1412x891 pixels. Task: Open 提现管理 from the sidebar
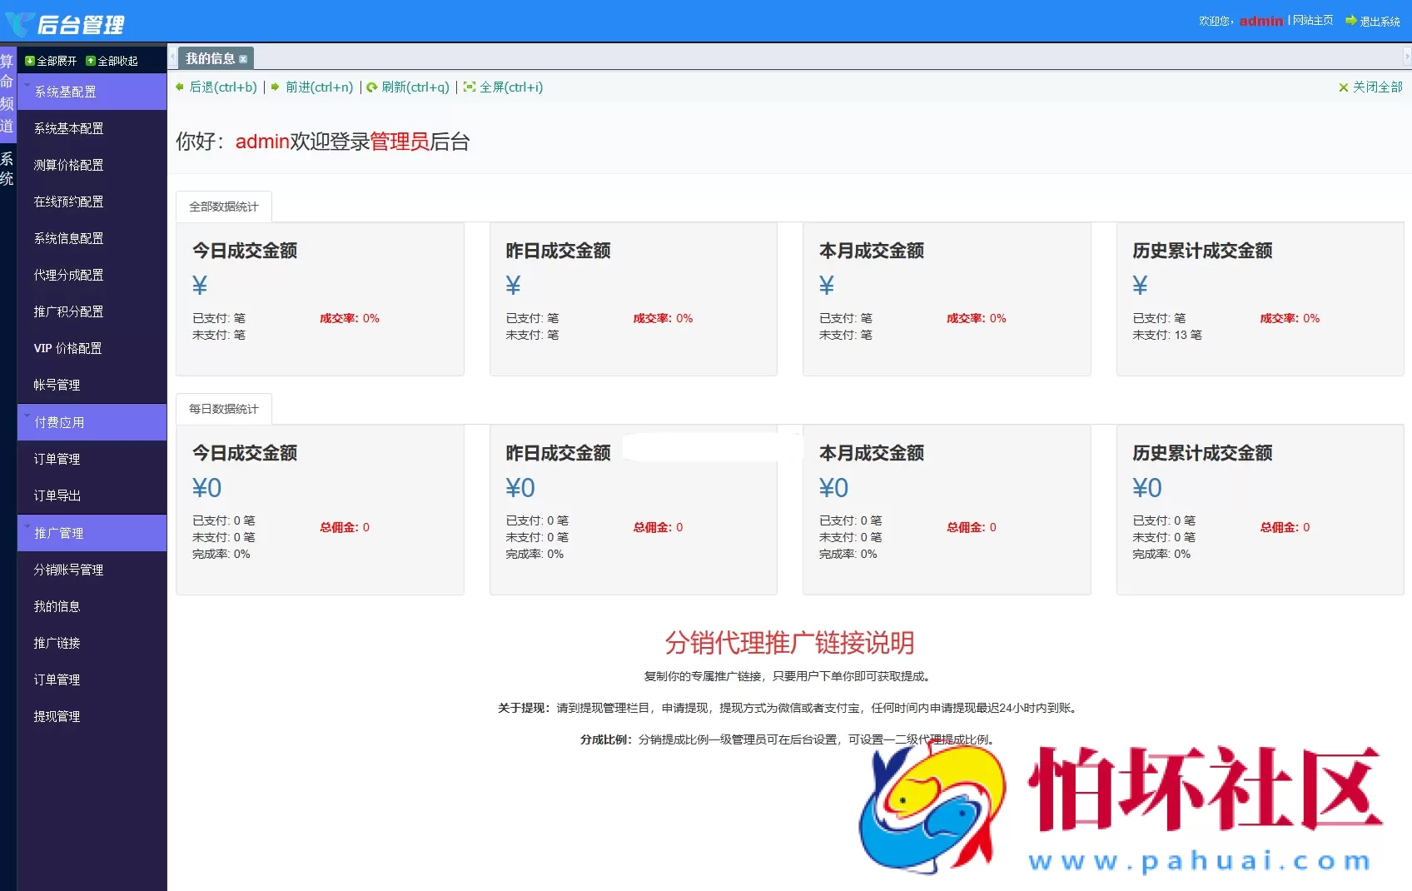[55, 716]
